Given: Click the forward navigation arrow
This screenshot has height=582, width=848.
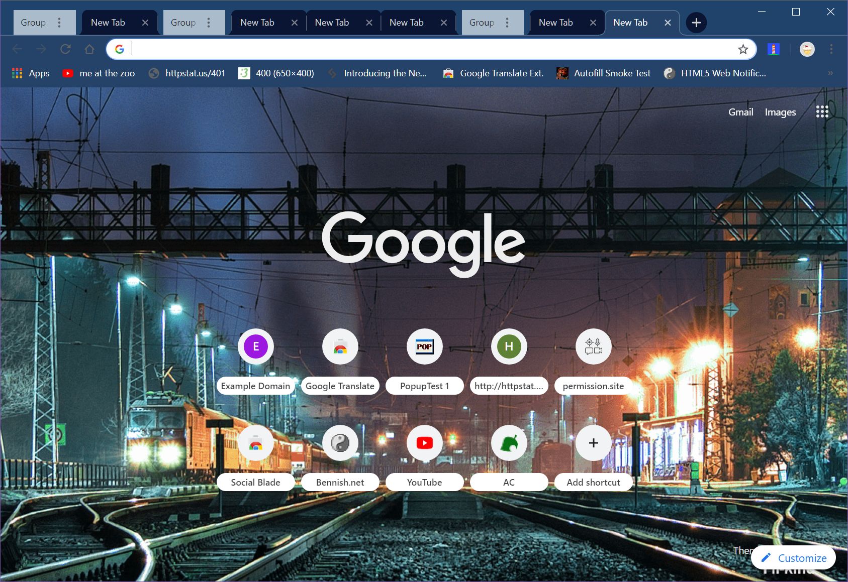Looking at the screenshot, I should [41, 49].
